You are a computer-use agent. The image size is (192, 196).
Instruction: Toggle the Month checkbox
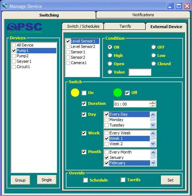click(x=84, y=152)
